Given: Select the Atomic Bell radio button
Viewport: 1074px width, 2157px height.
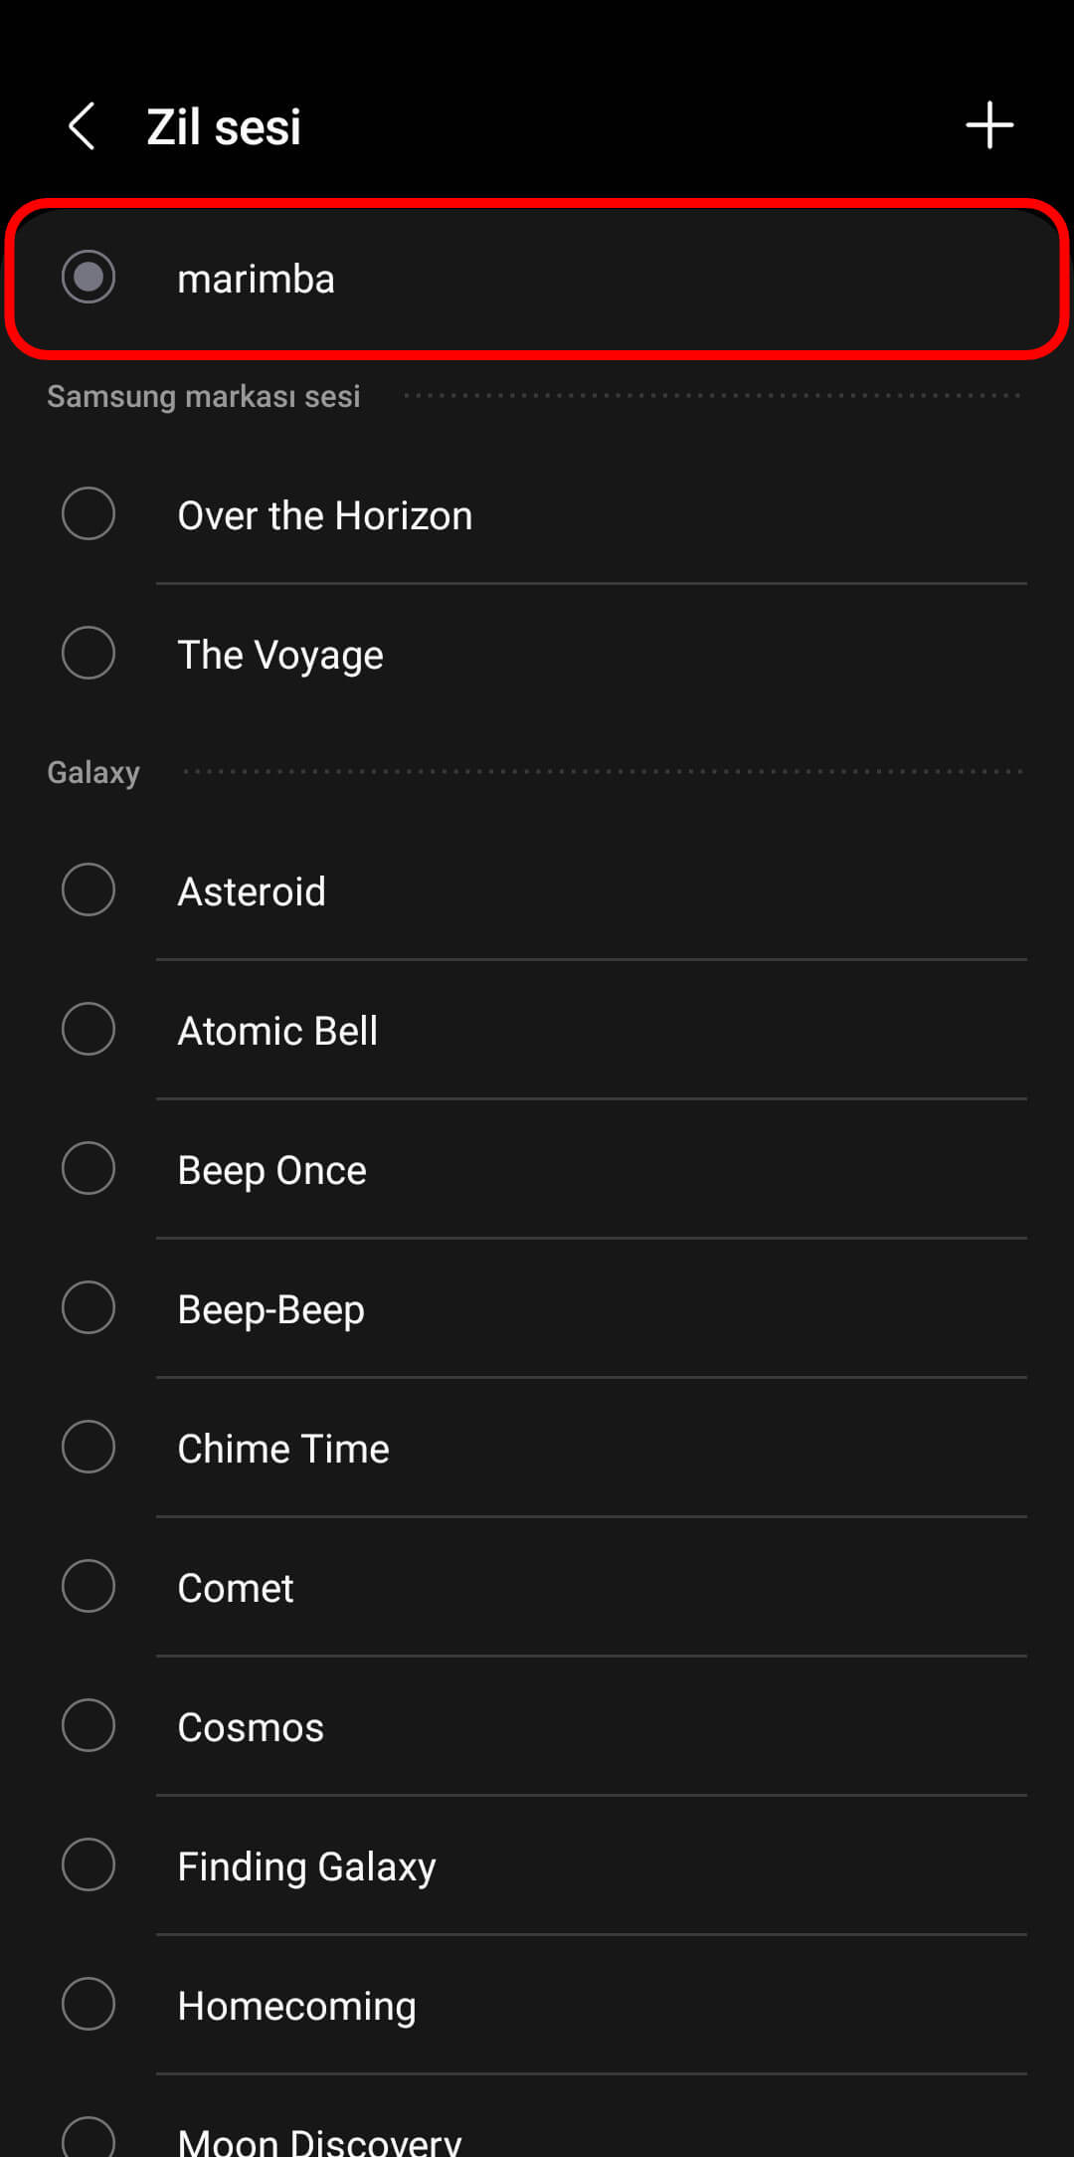Looking at the screenshot, I should [89, 1029].
